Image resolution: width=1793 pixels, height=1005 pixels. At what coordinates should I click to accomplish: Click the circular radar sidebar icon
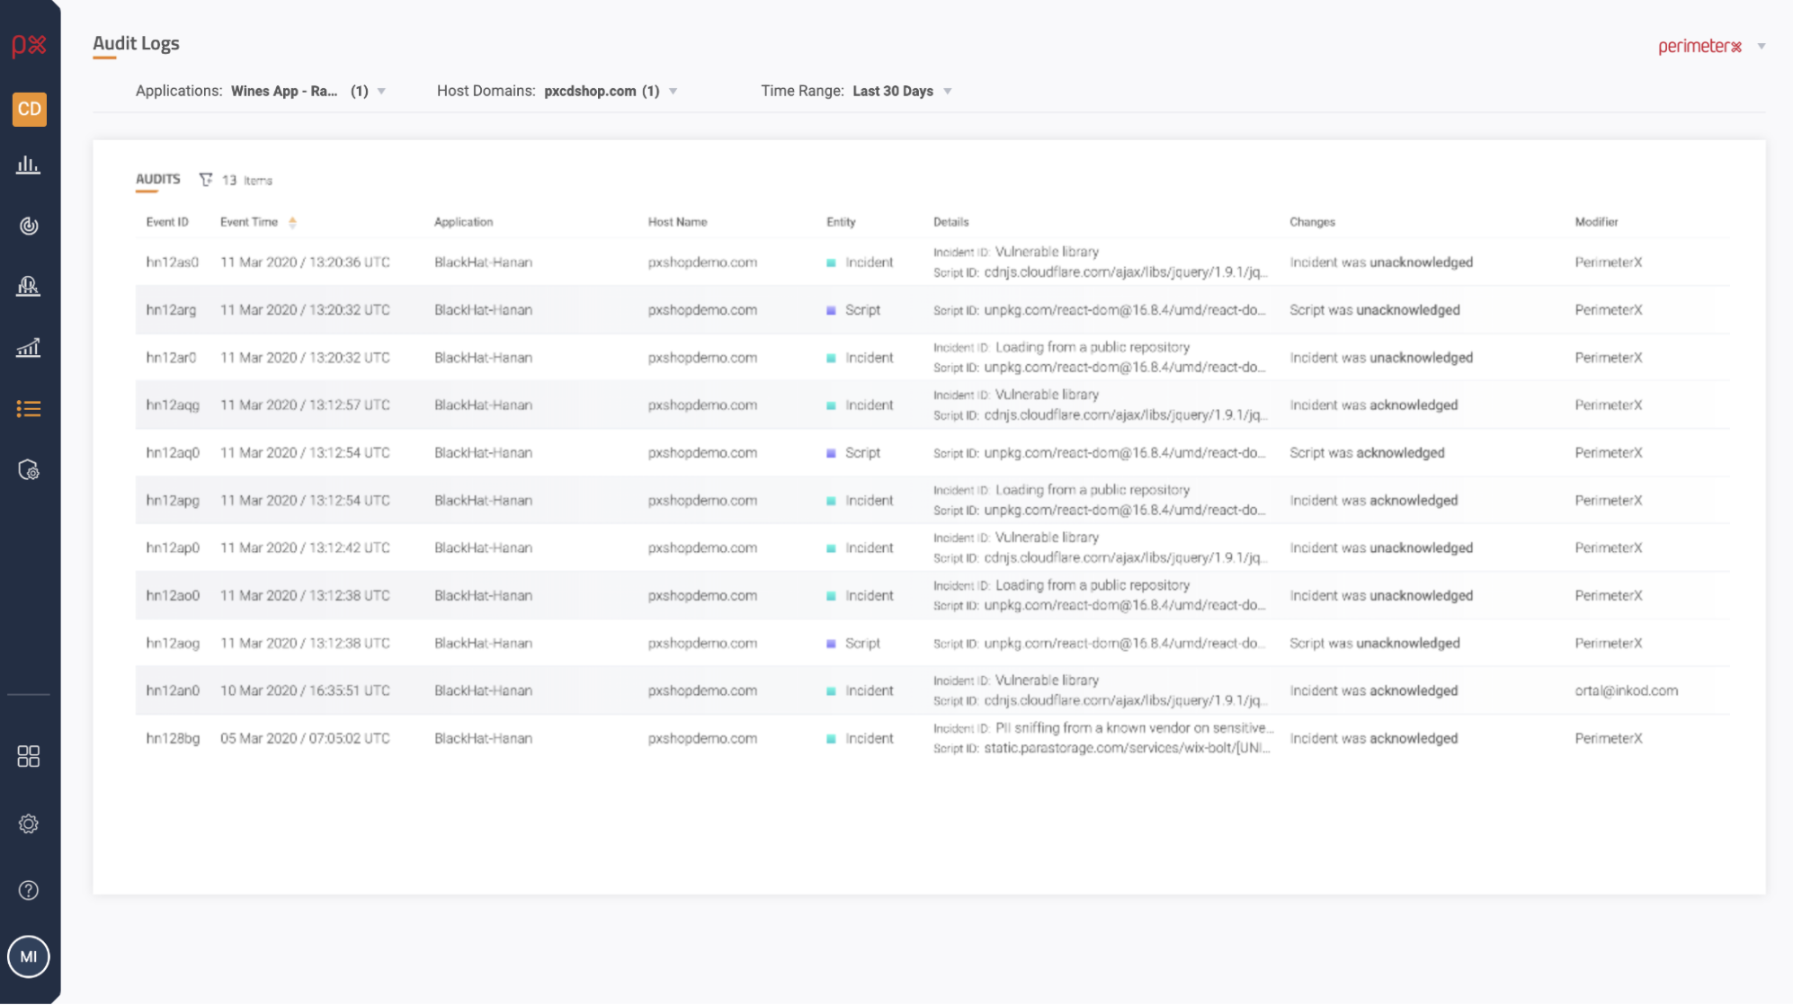tap(29, 226)
